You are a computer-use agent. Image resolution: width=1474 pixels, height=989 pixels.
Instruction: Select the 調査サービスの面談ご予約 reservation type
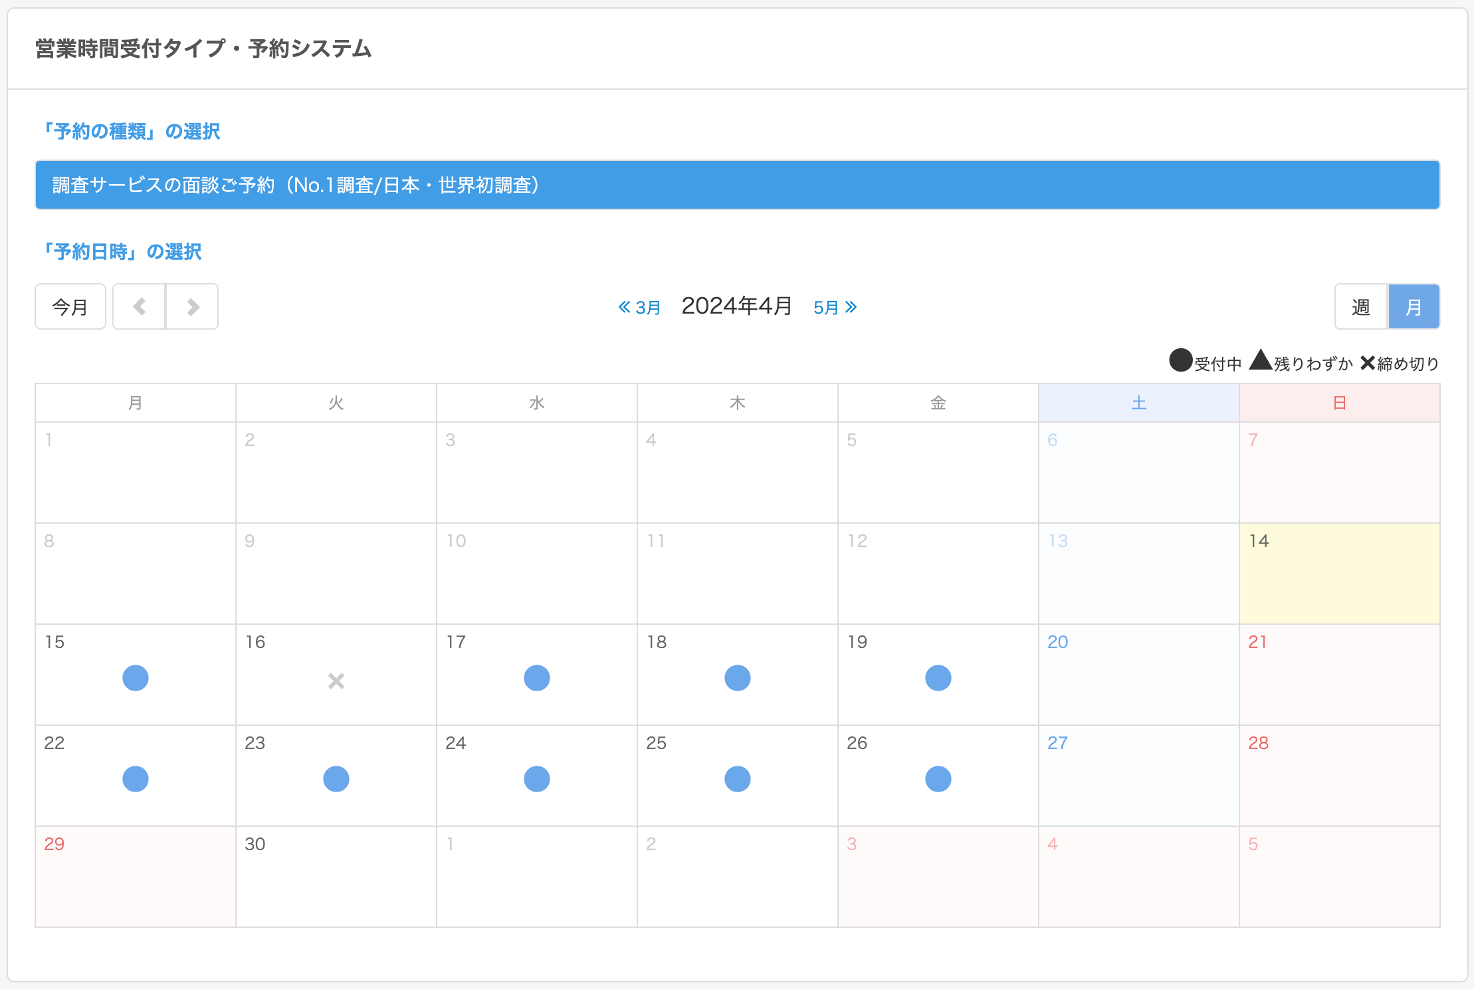(x=737, y=185)
